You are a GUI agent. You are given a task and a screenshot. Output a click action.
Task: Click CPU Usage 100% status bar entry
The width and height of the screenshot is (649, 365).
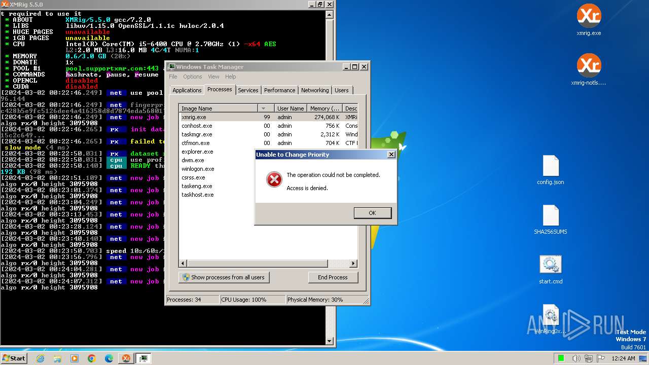tap(252, 300)
